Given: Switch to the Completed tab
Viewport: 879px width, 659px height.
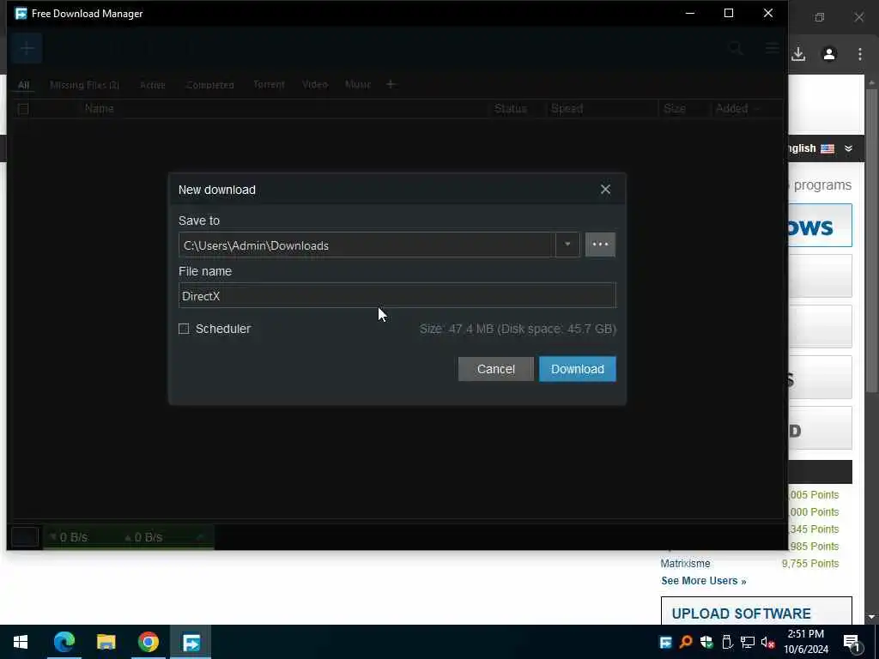Looking at the screenshot, I should pyautogui.click(x=210, y=85).
